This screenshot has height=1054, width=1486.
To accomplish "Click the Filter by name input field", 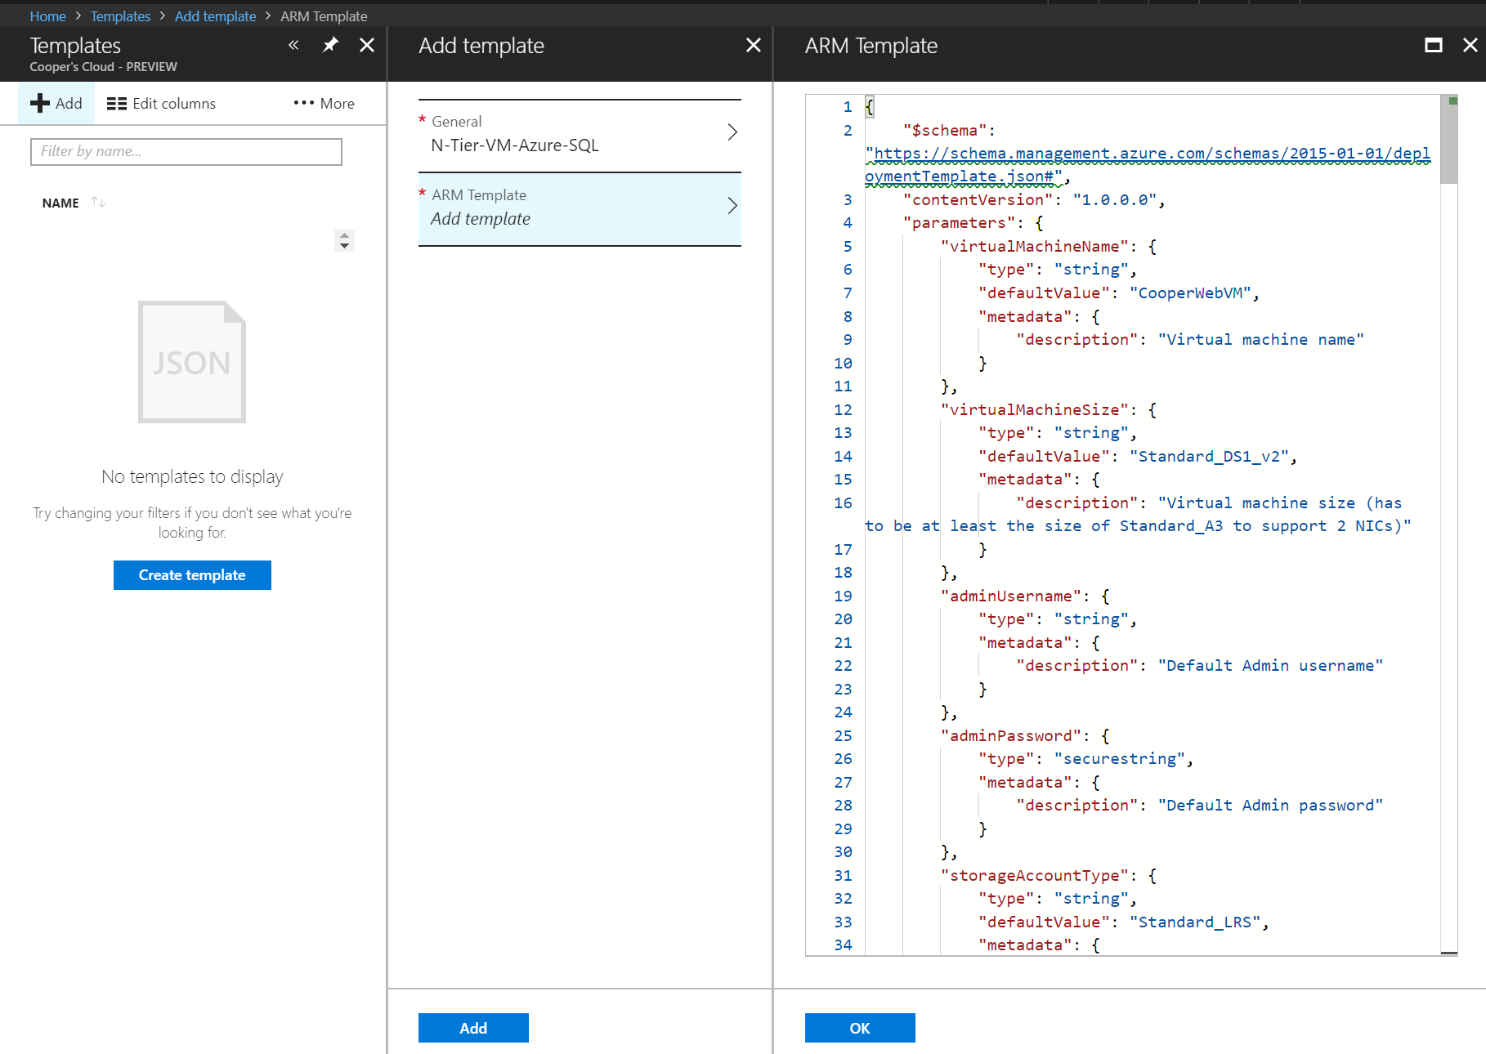I will (x=186, y=151).
